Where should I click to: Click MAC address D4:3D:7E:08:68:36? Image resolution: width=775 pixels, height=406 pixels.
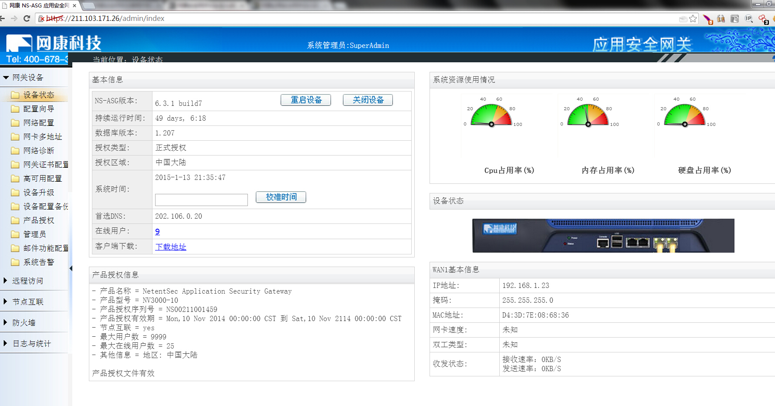coord(535,315)
